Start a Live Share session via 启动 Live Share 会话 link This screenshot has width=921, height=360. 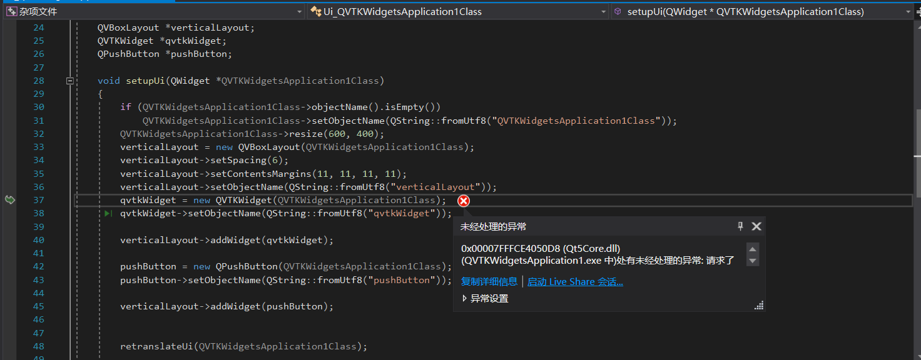[575, 281]
